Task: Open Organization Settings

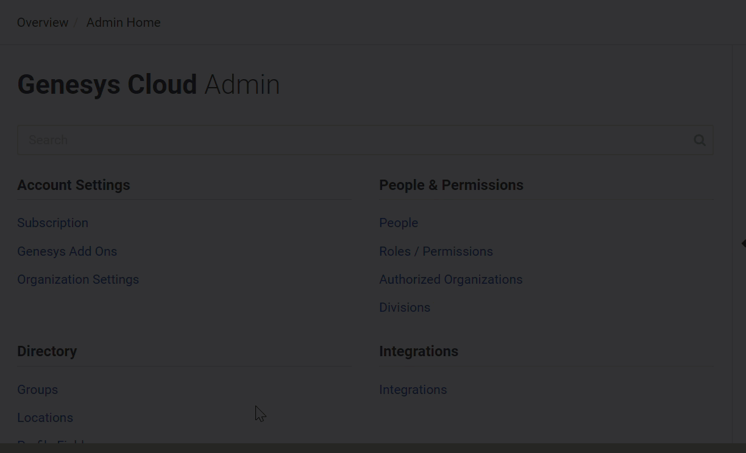Action: click(x=78, y=279)
